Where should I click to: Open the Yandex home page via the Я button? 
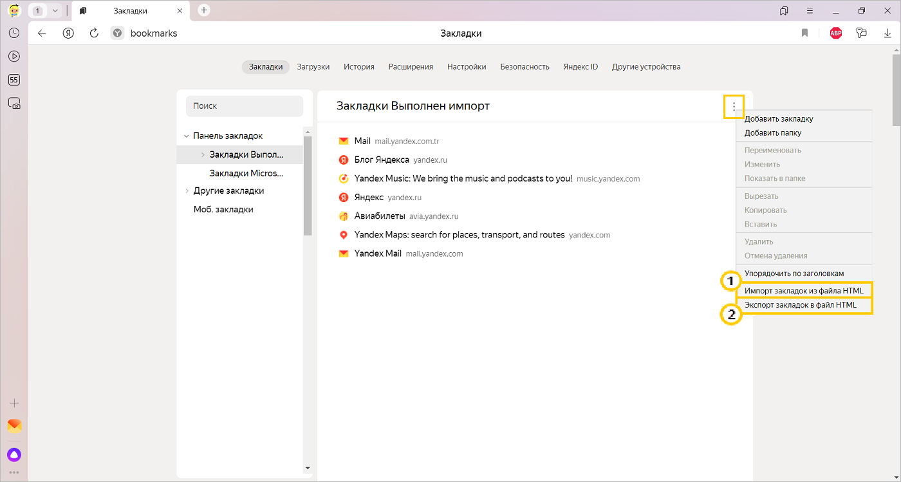coord(68,33)
